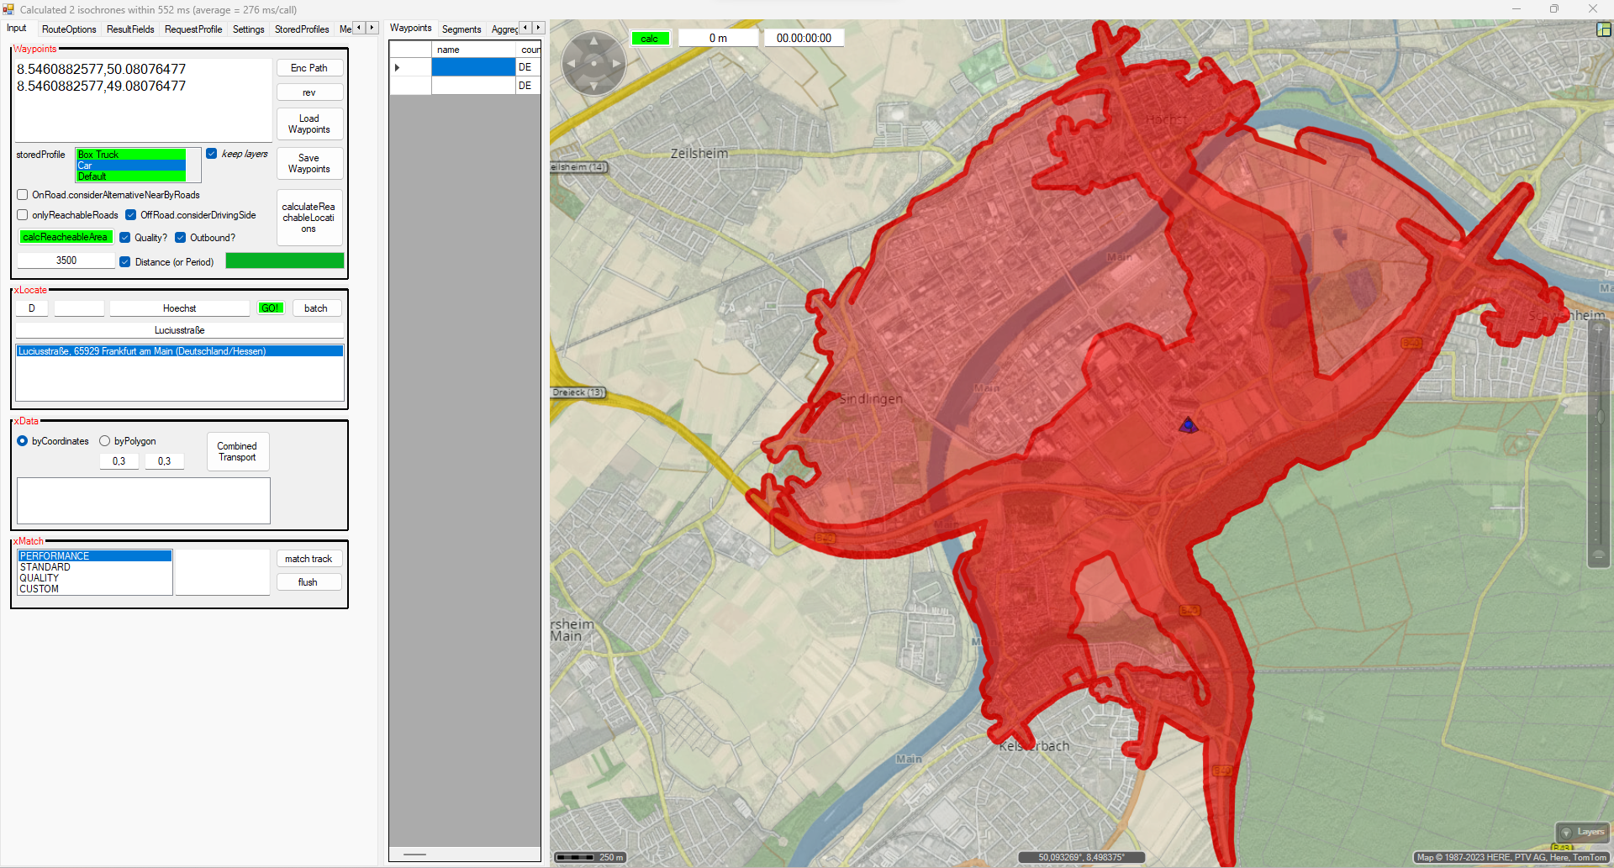
Task: Select QUALITY in the xMatch list
Action: [40, 578]
